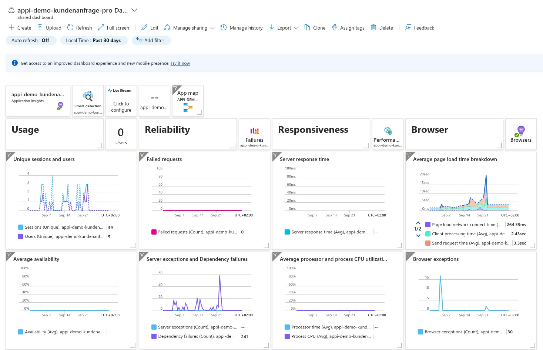
Task: Click the Processor time legend swatch
Action: click(287, 327)
